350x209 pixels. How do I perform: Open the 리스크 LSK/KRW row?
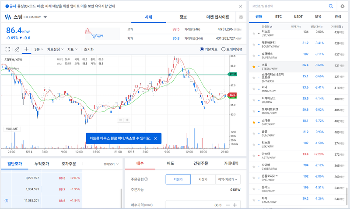[298, 144]
